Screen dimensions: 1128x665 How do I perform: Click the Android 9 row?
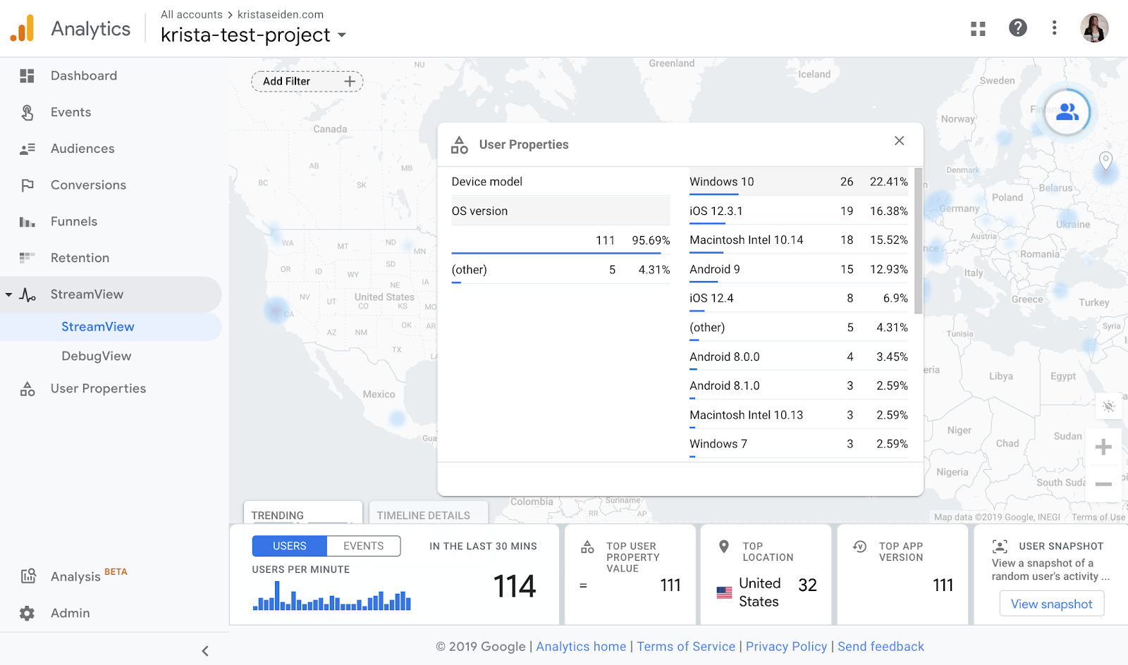[x=799, y=270]
